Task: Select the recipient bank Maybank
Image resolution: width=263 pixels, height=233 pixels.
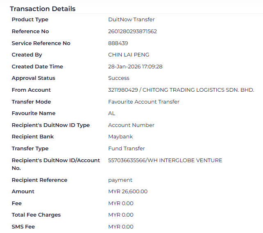Action: (120, 137)
